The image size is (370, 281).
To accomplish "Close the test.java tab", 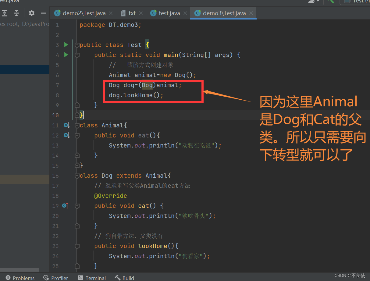I will [x=185, y=13].
